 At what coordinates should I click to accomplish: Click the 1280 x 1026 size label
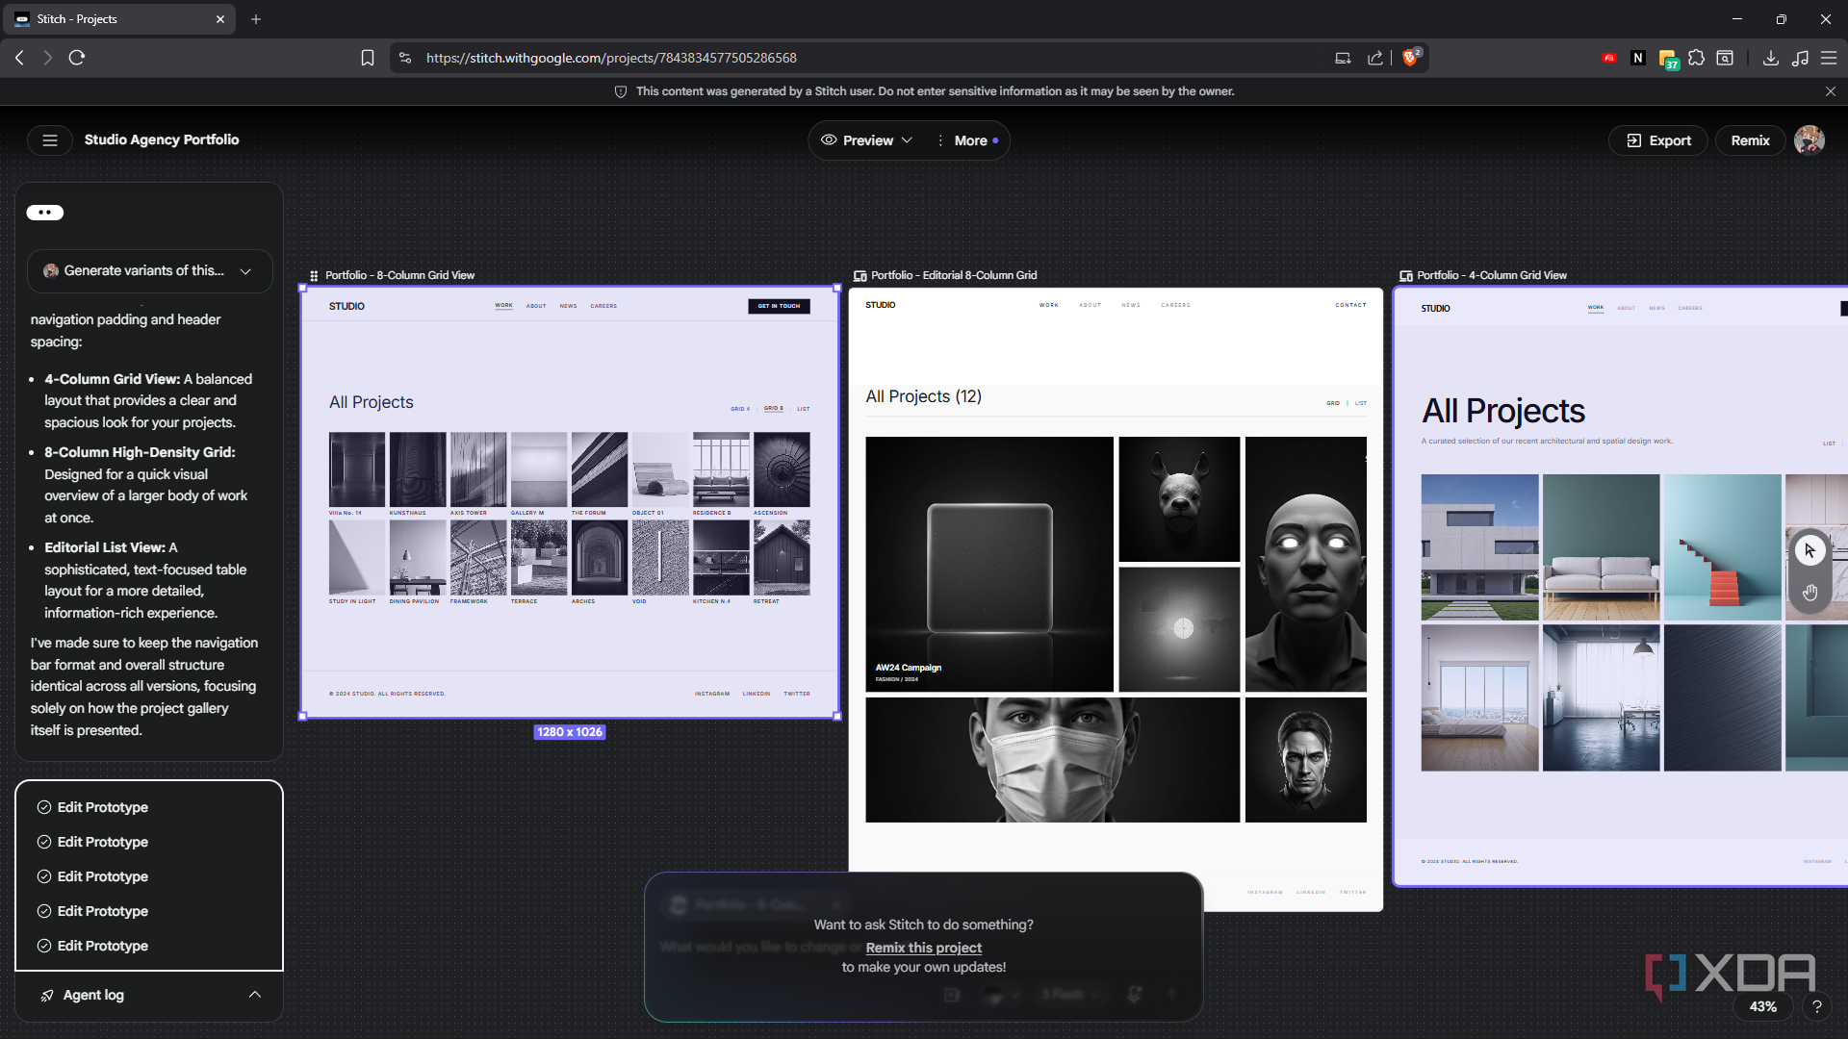(570, 732)
